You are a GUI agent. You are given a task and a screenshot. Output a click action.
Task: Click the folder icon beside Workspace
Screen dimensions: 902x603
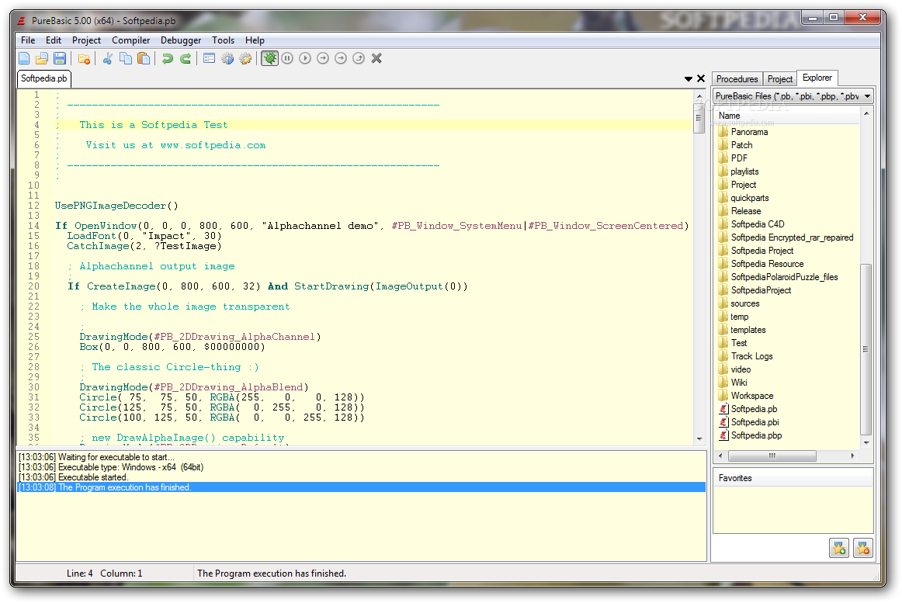(723, 396)
